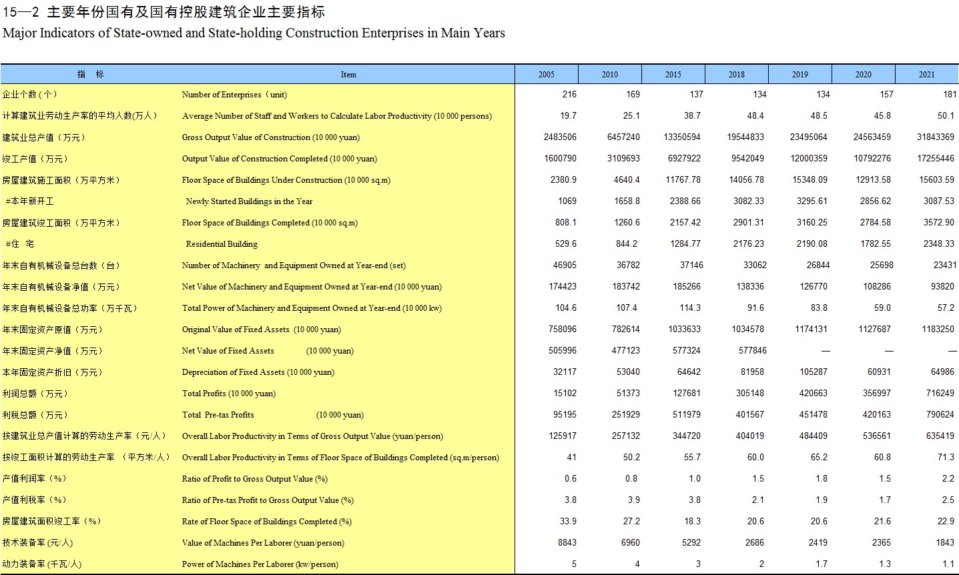Image resolution: width=959 pixels, height=575 pixels.
Task: Click the '技术装备率 (元/人)' cell
Action: 37,543
